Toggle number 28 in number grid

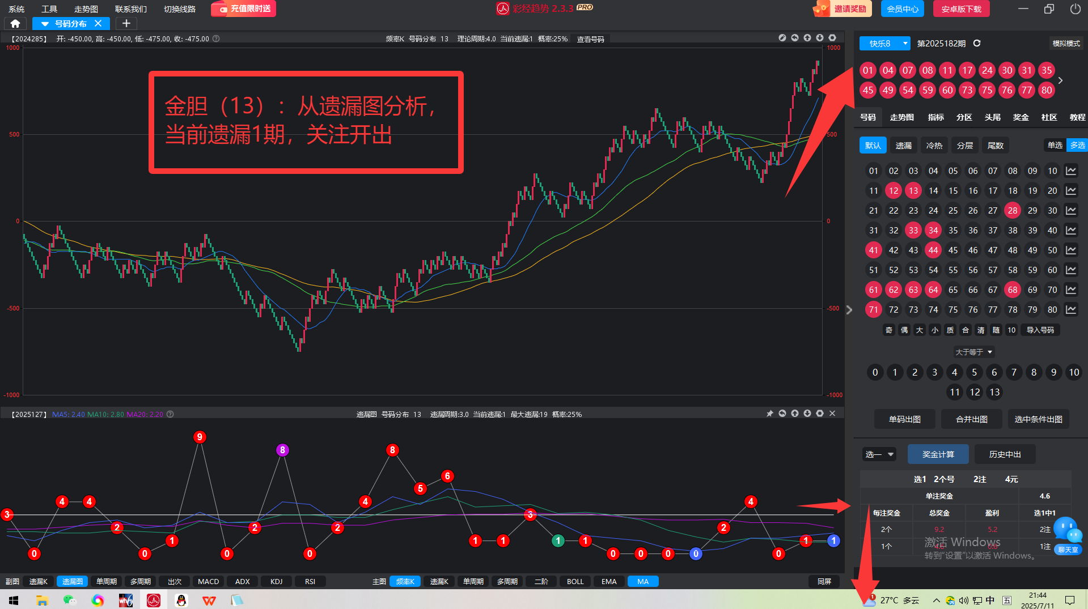pos(1013,211)
